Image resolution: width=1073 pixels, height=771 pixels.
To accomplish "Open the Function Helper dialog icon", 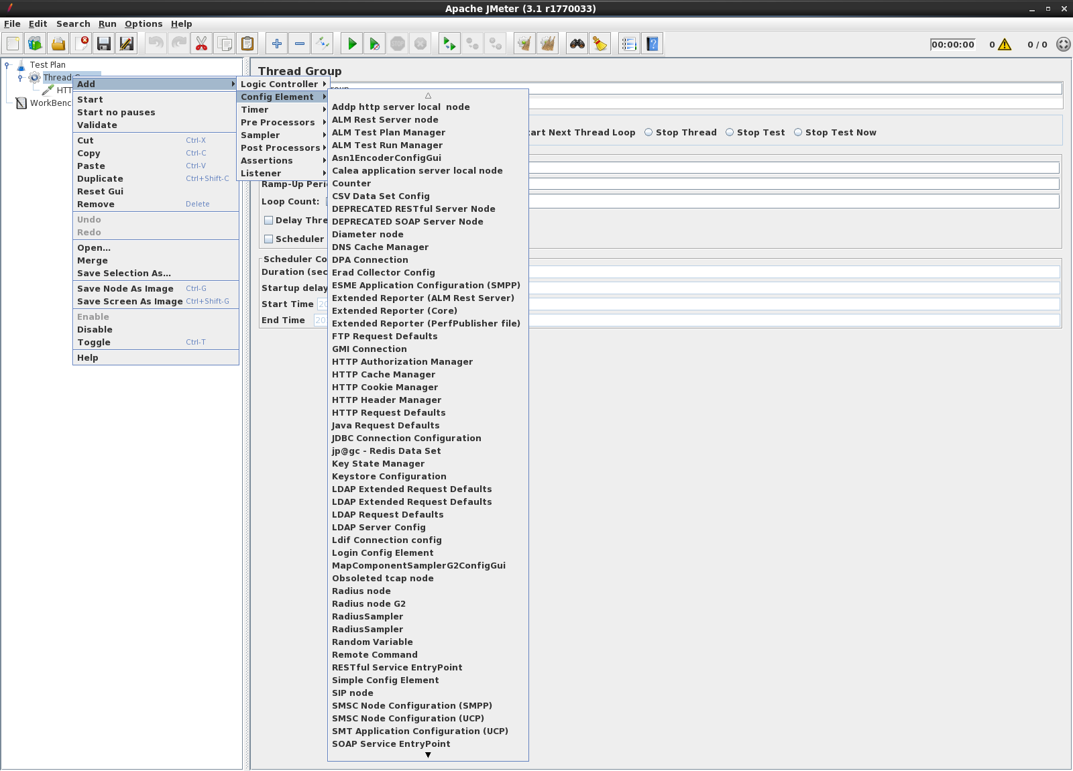I will click(x=628, y=43).
